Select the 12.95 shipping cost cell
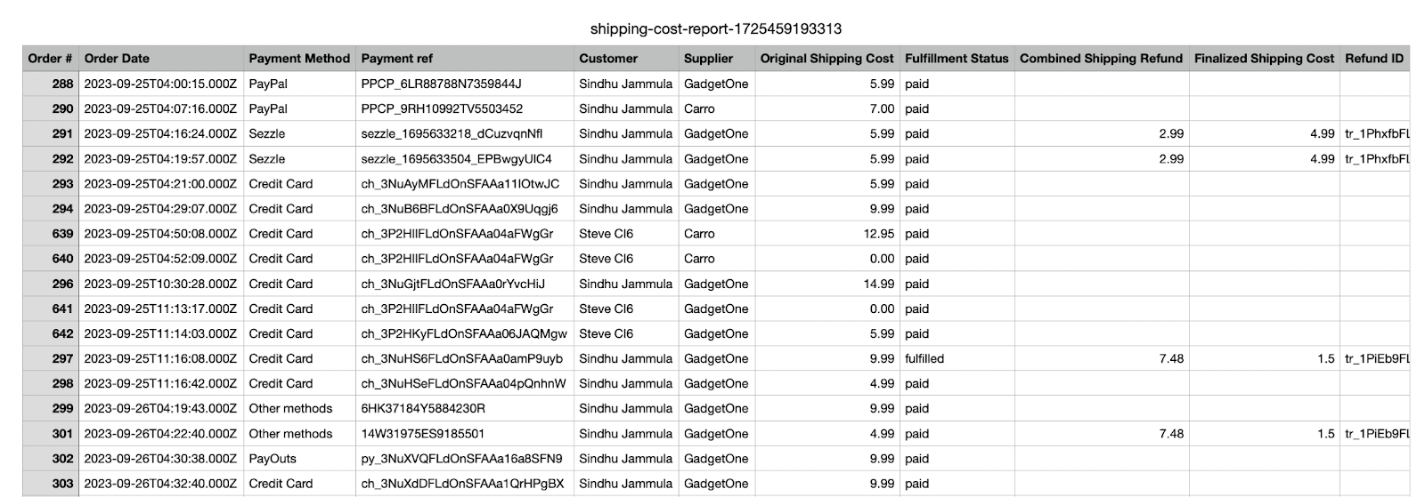Screen dimensions: 1425x497 click(826, 234)
